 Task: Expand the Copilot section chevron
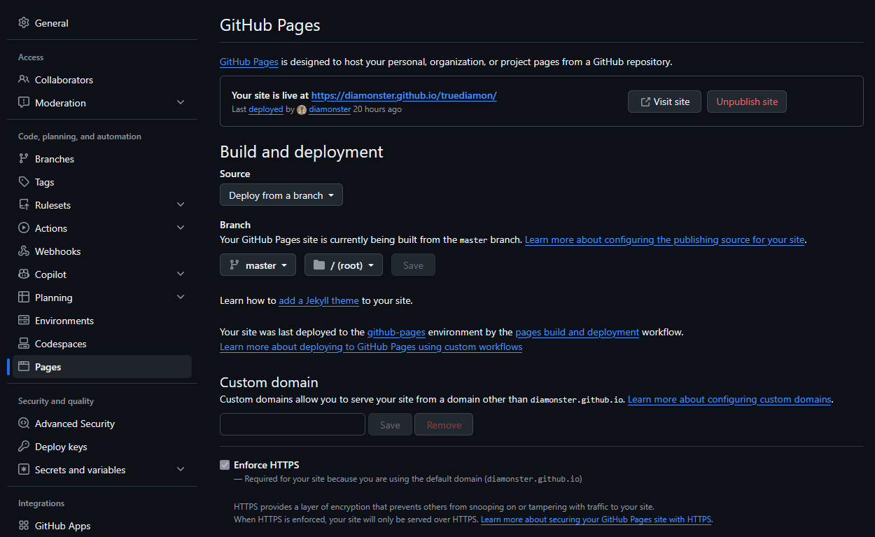181,274
